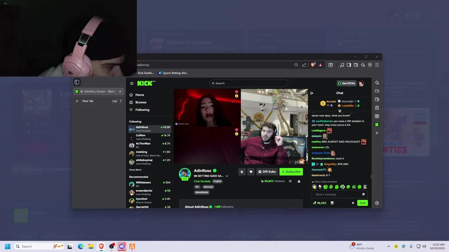
Task: Click the share page icon in address bar
Action: [x=304, y=65]
